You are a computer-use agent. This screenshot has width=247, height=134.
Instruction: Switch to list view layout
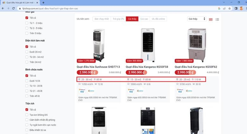point(217,19)
